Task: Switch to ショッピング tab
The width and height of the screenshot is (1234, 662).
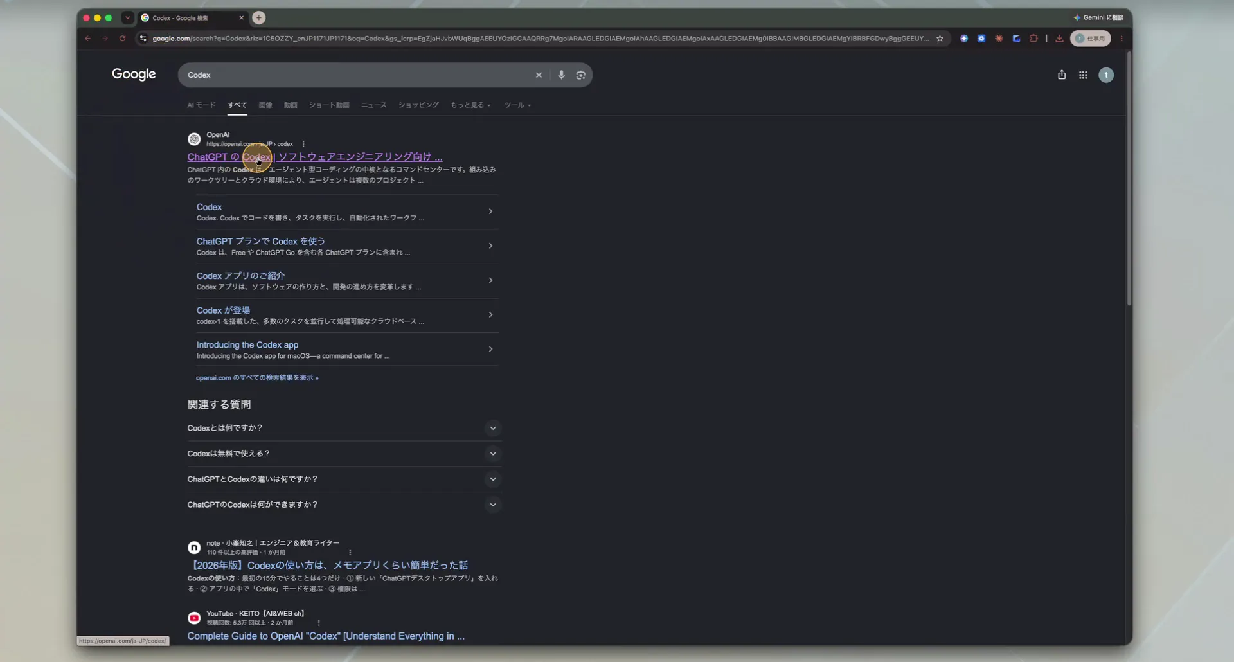Action: 418,105
